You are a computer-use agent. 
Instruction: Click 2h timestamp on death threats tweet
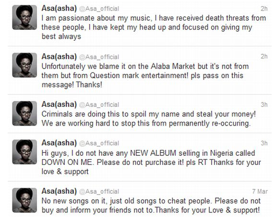[x=264, y=9]
